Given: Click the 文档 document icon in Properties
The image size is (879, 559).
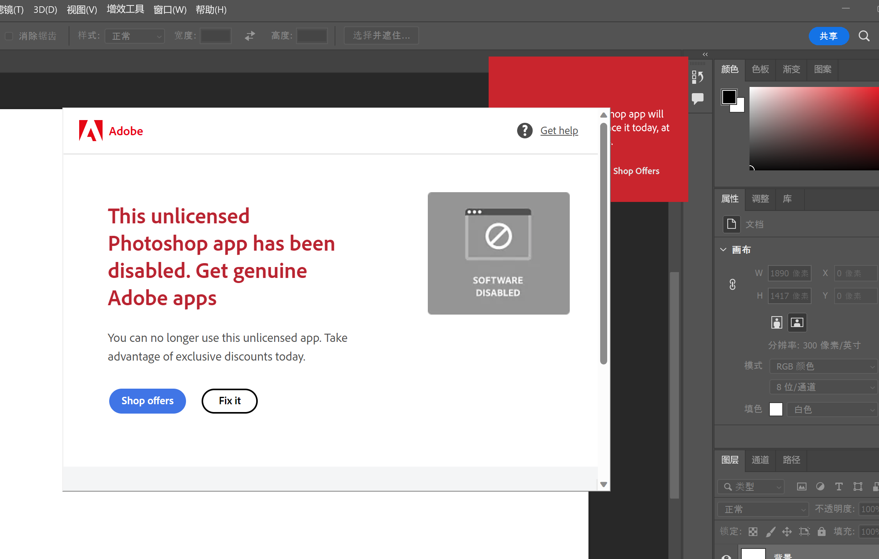Looking at the screenshot, I should (732, 224).
